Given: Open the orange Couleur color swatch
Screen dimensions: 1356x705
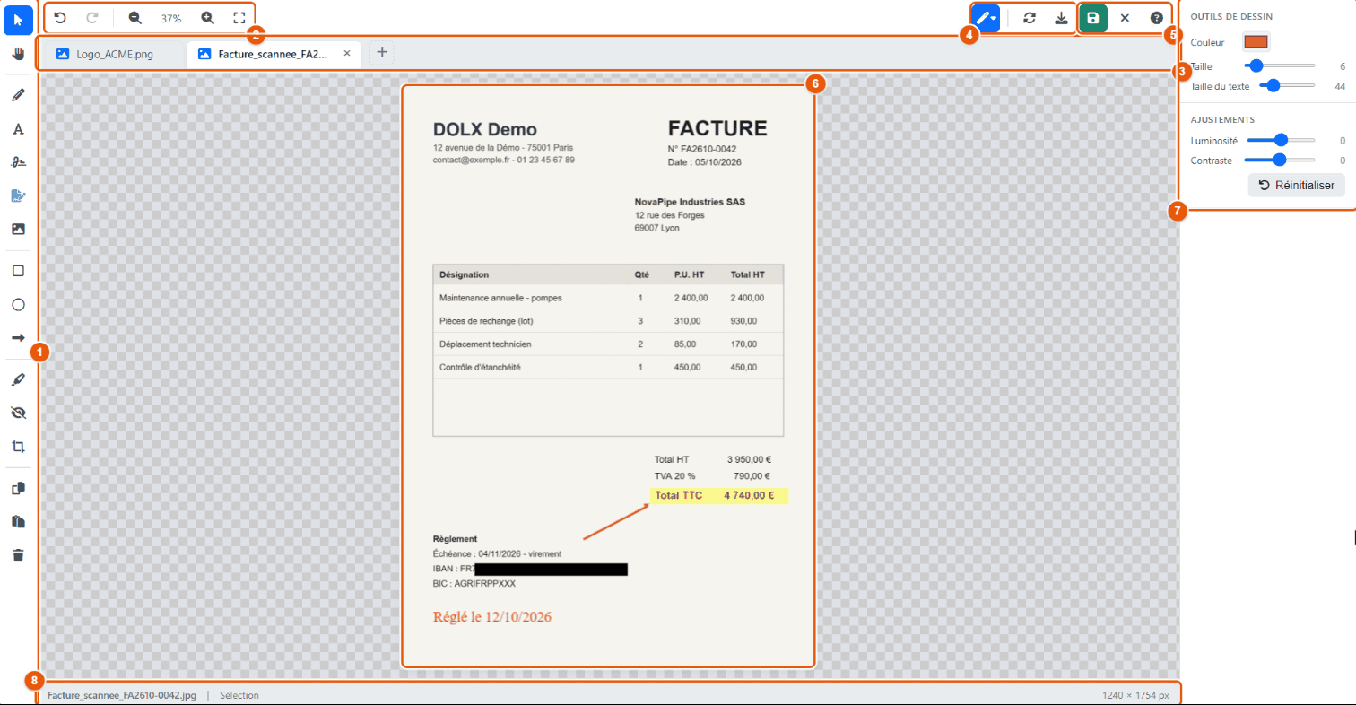Looking at the screenshot, I should [x=1256, y=41].
